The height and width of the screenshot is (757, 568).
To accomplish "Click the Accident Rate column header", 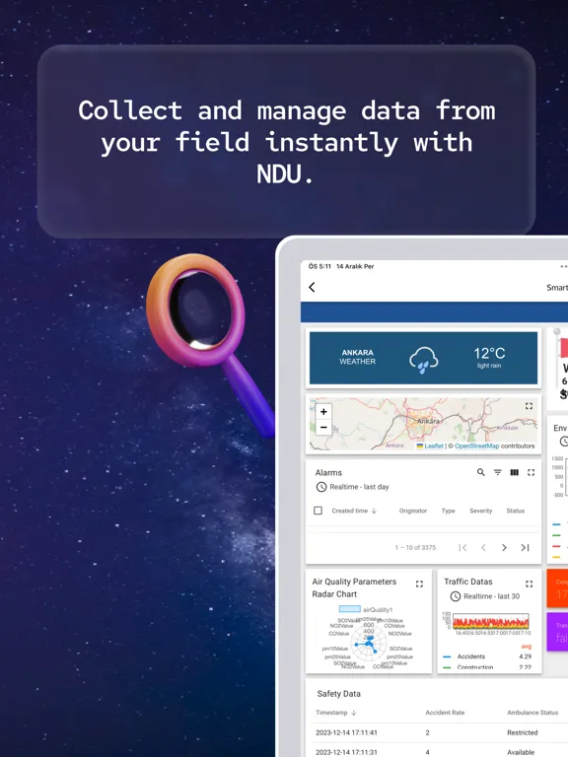I will pyautogui.click(x=445, y=713).
